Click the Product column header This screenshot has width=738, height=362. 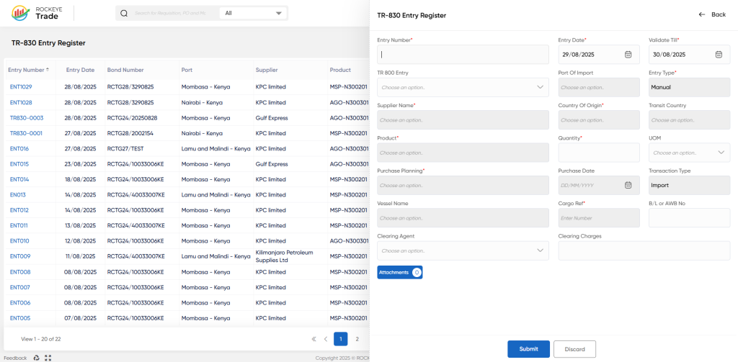click(x=340, y=70)
